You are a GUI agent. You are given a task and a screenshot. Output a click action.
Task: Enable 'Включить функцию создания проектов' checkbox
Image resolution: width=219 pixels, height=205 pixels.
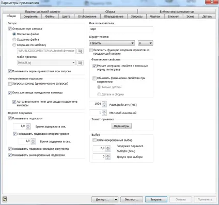91,50
